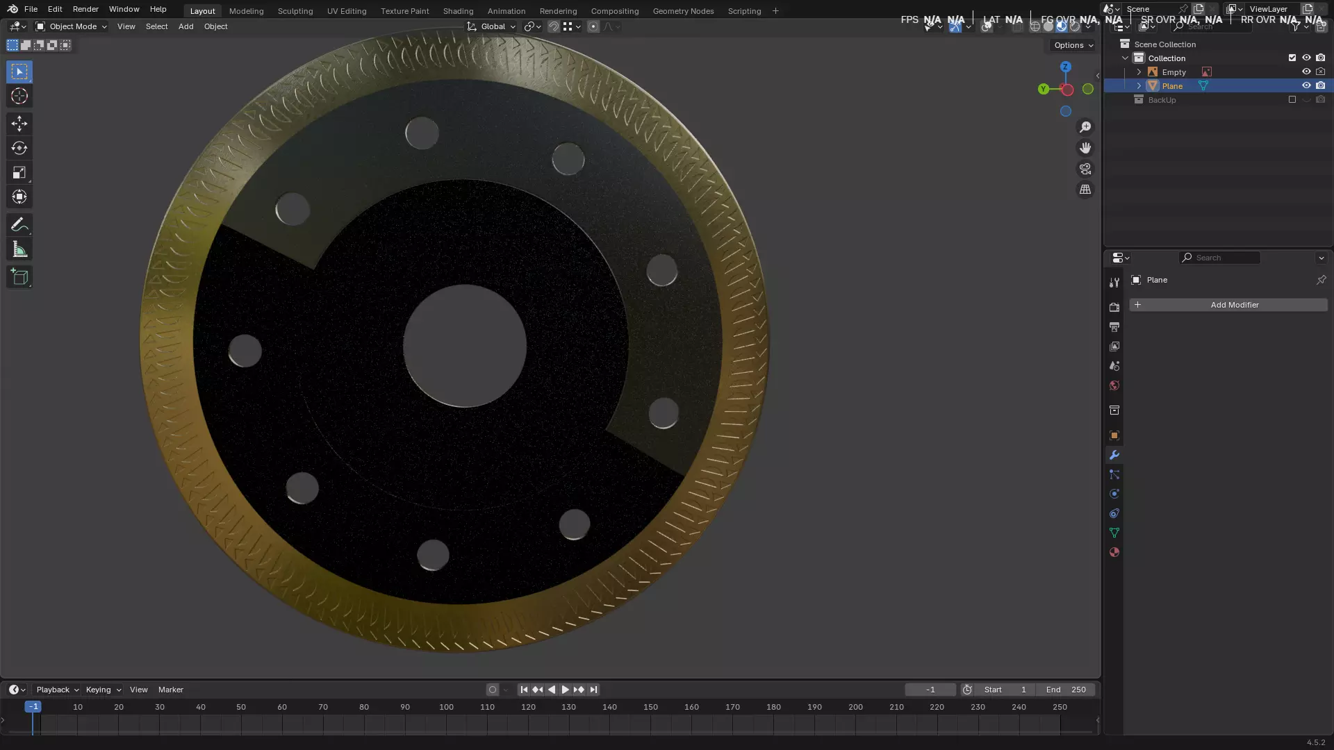Click the current frame field
1334x750 pixels.
930,690
